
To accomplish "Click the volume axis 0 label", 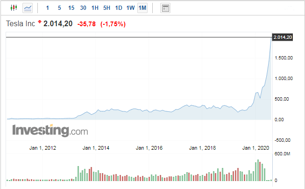I will [x=276, y=181].
